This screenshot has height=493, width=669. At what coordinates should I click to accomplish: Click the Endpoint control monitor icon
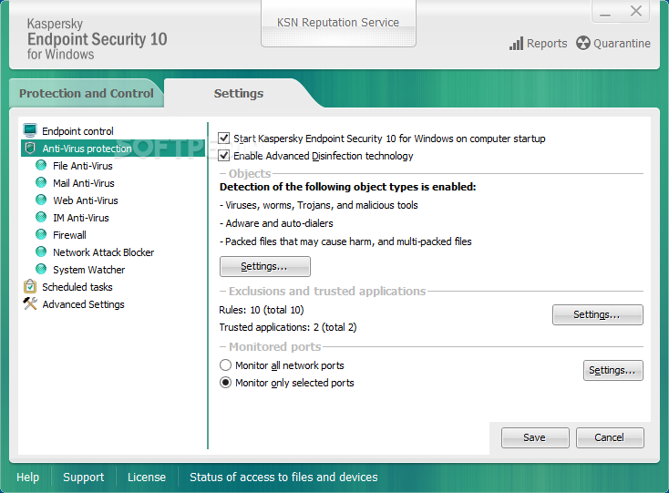[x=30, y=130]
